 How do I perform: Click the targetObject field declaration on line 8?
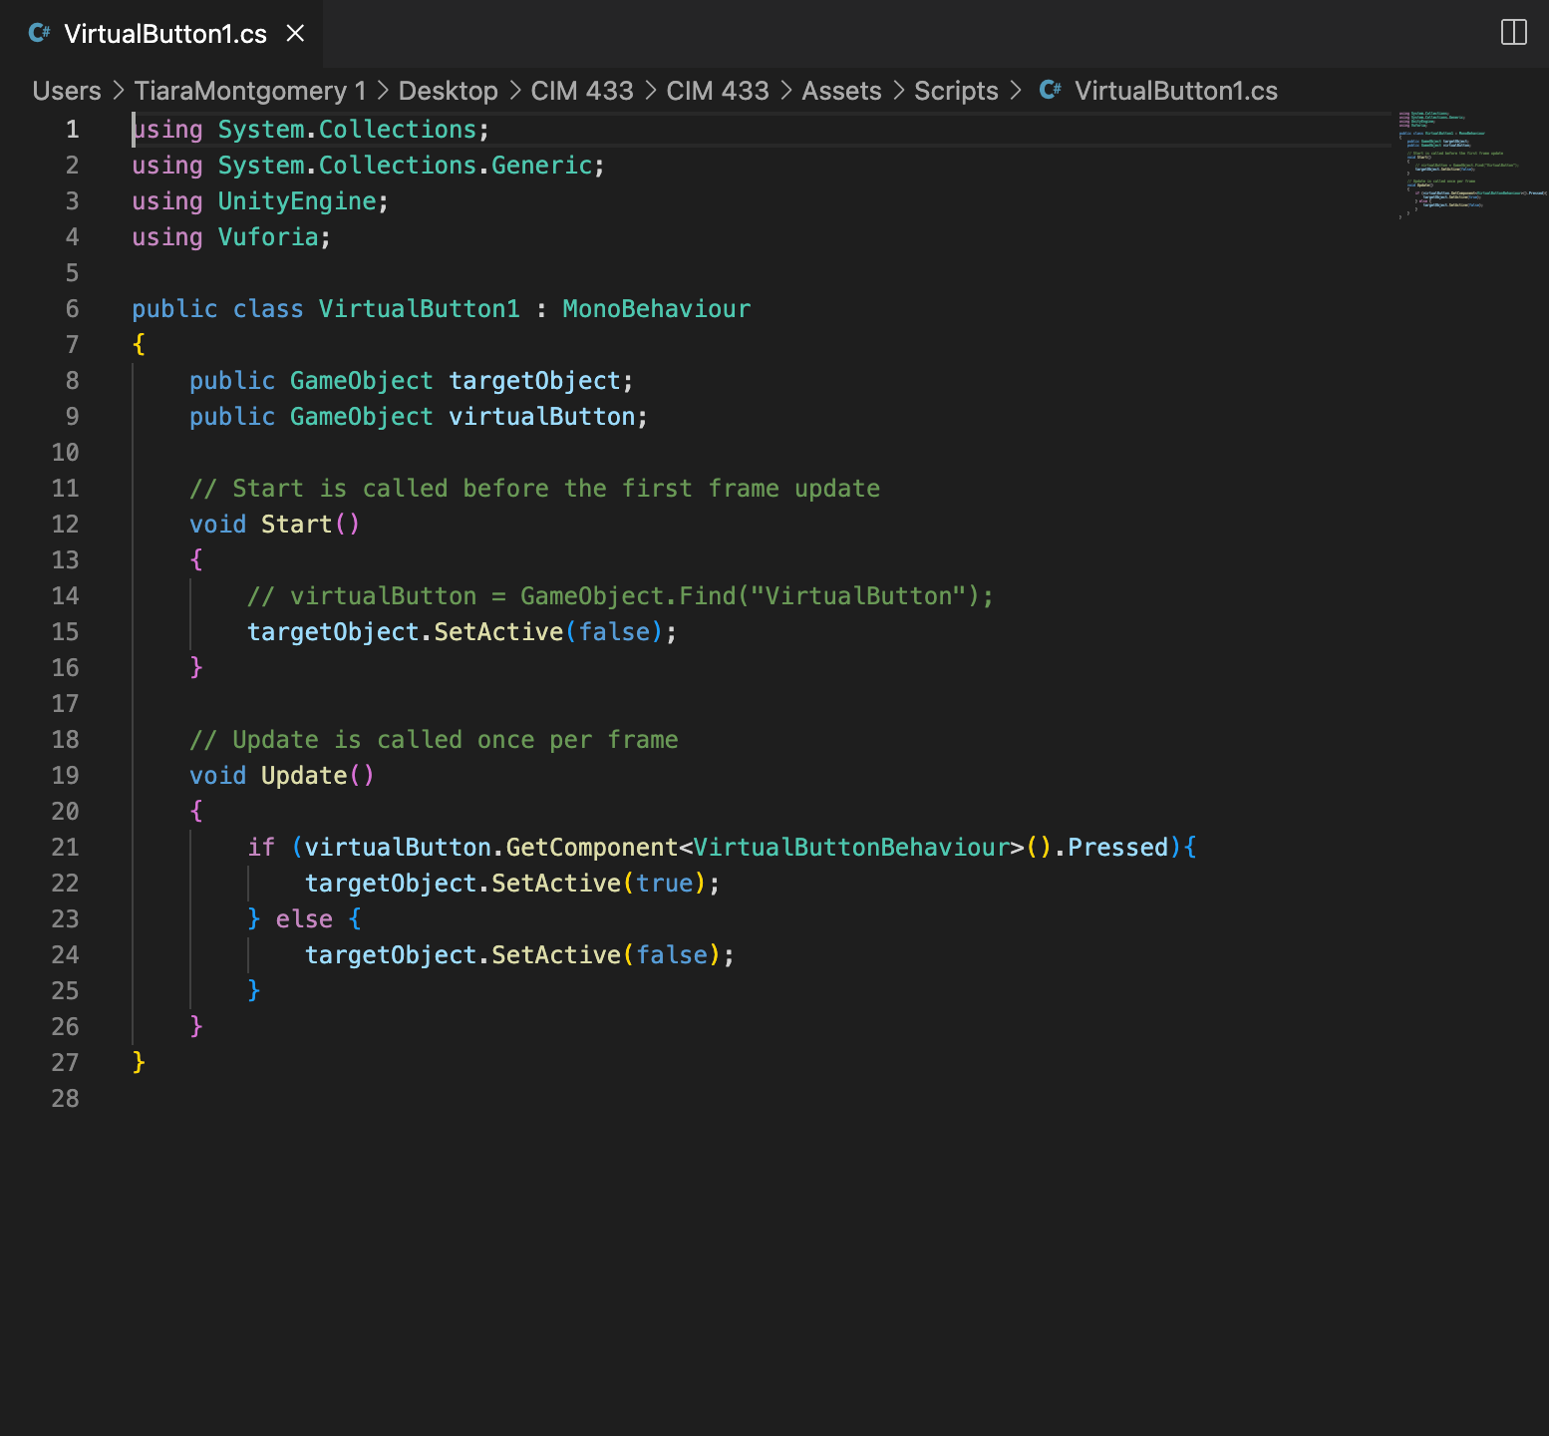pos(534,381)
